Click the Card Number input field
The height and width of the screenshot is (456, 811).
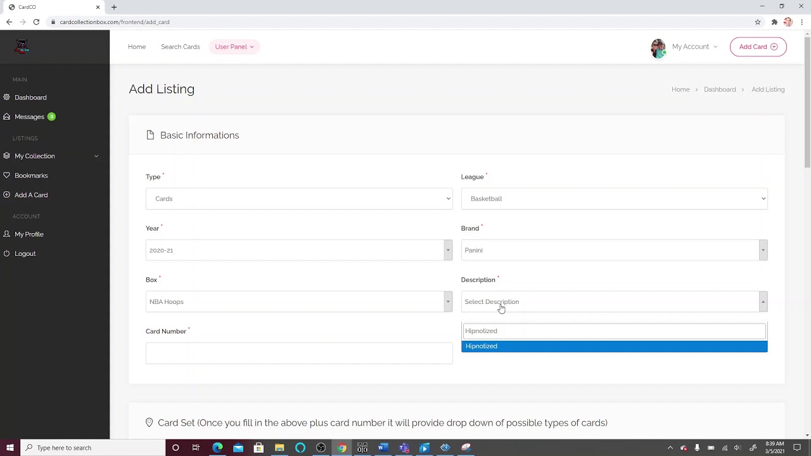(x=299, y=353)
